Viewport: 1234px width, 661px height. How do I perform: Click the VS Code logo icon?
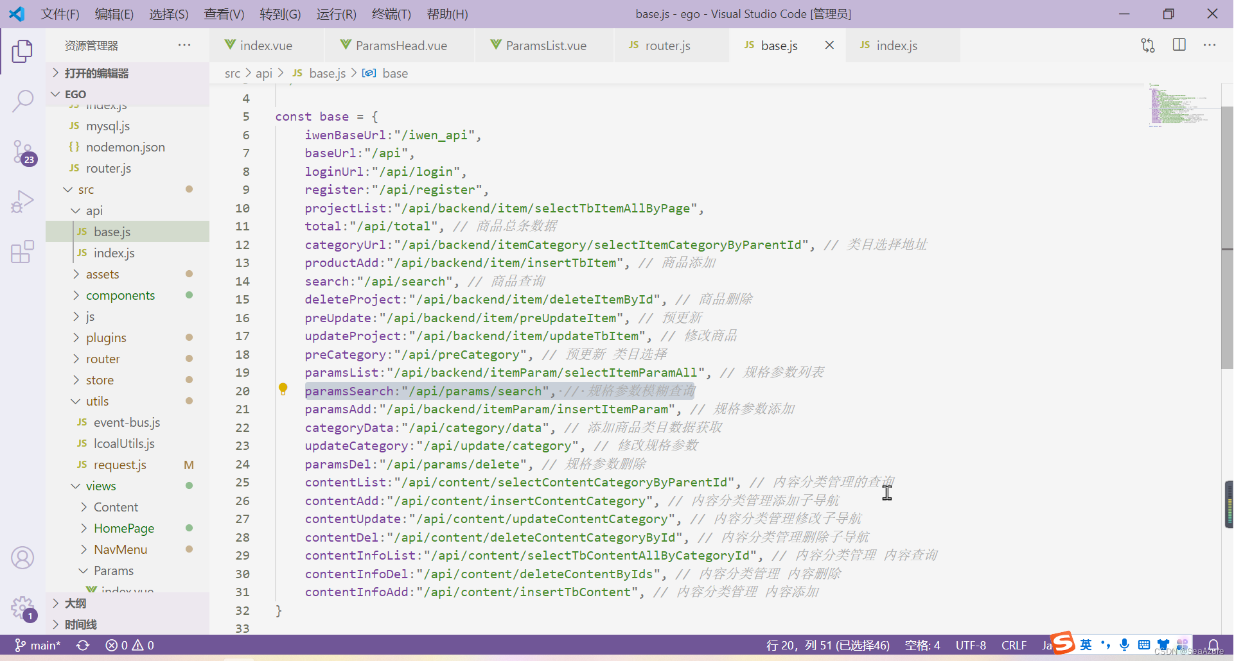point(17,13)
